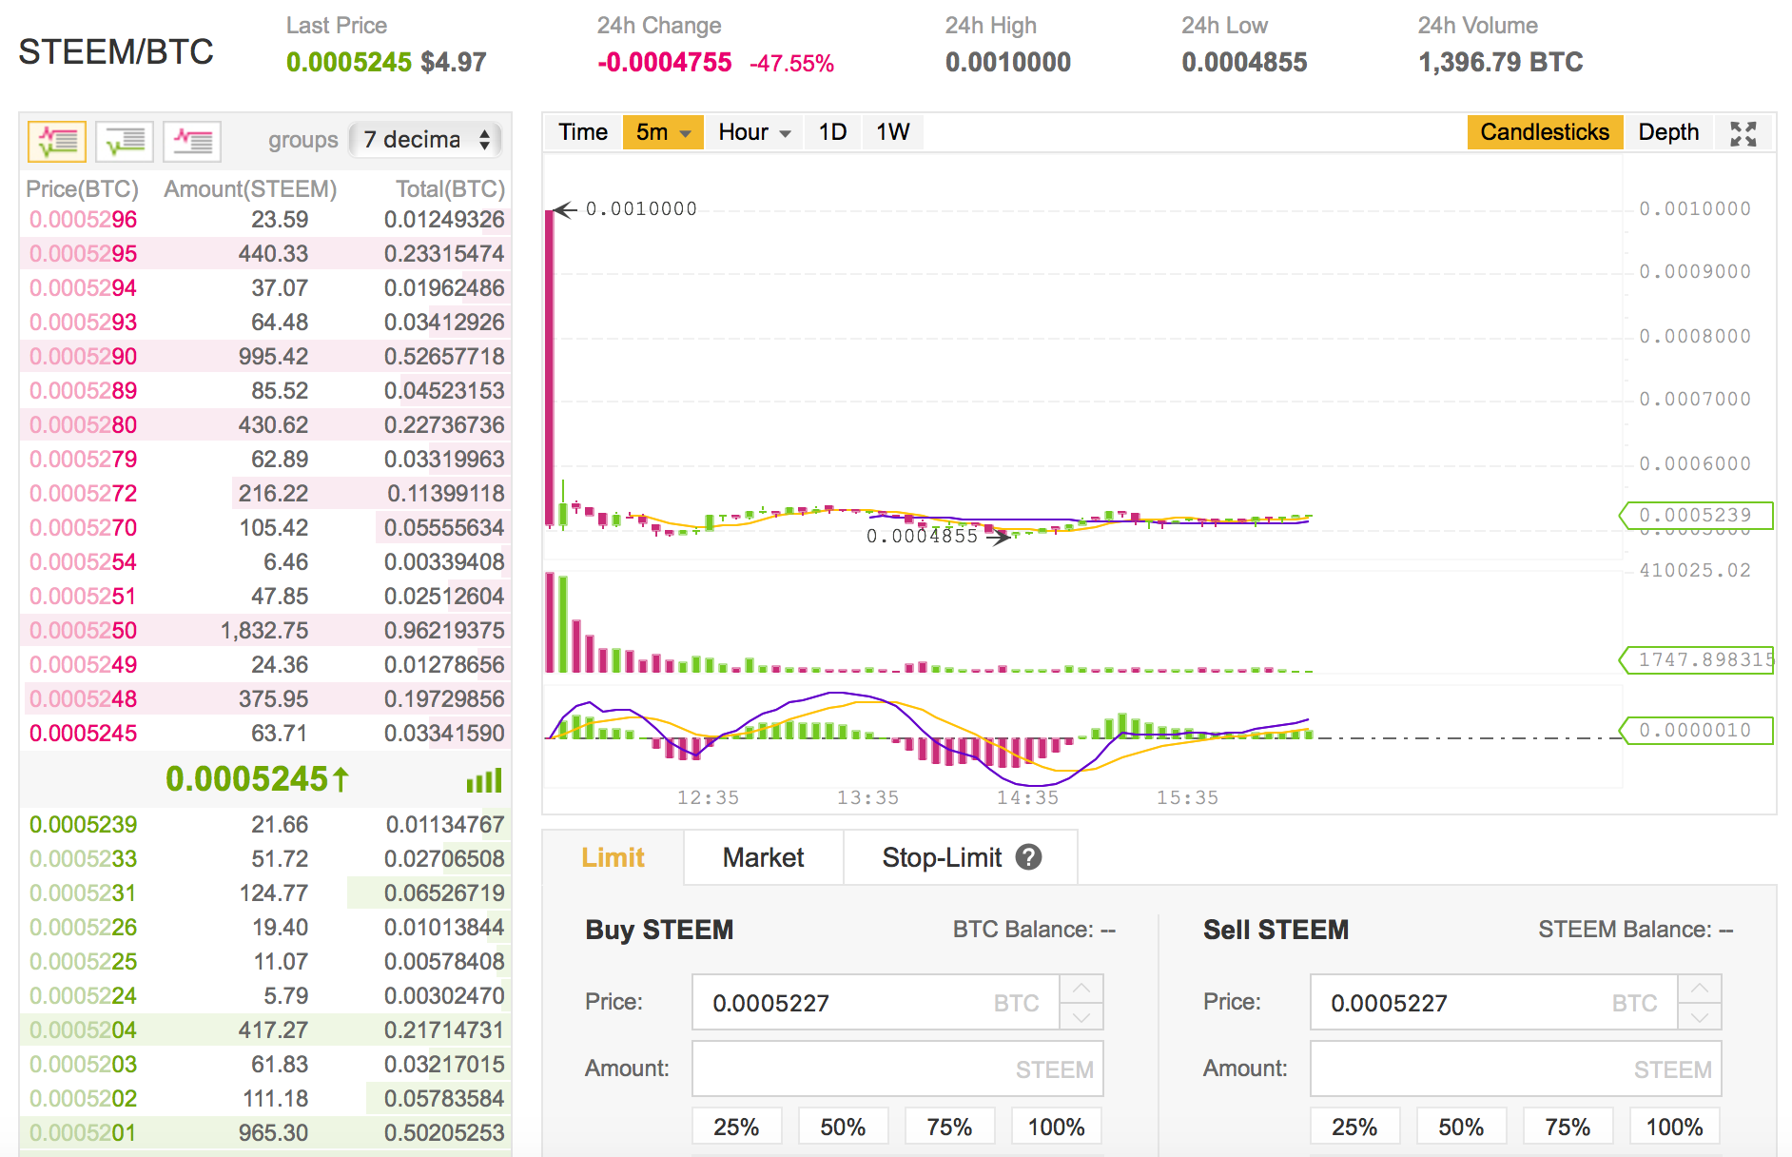This screenshot has height=1157, width=1792.
Task: Select sell order at price 0.0005254
Action: [265, 562]
